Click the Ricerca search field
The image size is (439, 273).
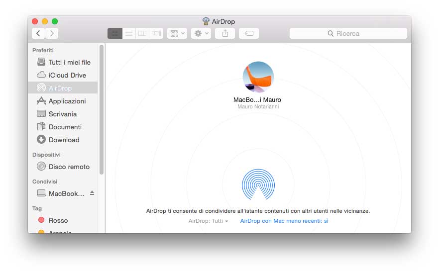348,34
